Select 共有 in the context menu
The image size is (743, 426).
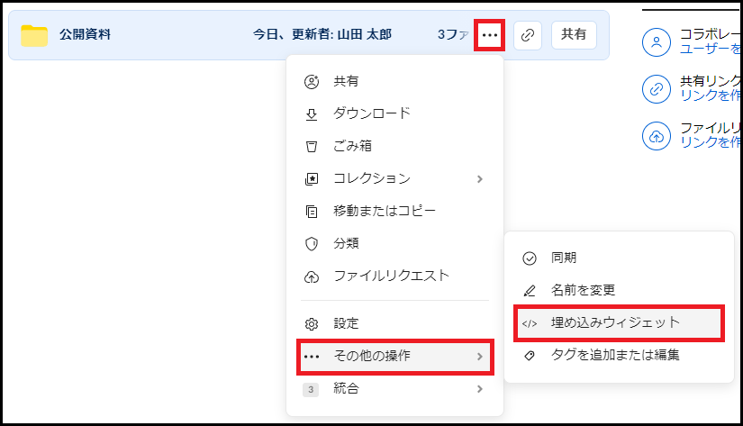[x=394, y=81]
